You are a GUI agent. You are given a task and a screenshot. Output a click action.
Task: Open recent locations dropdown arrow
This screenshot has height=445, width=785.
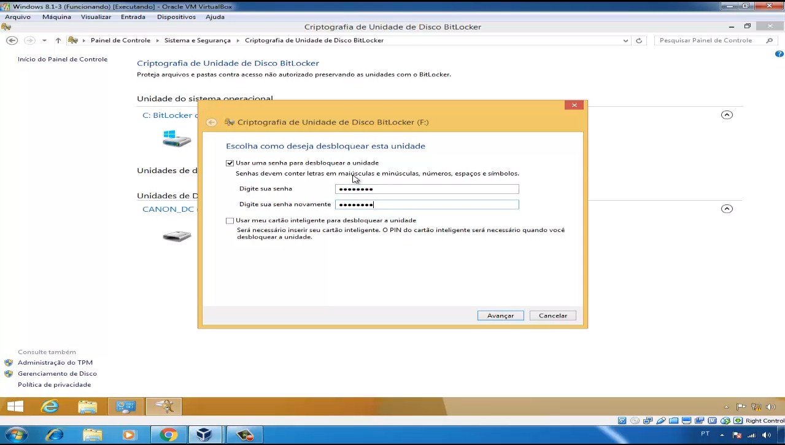click(x=44, y=41)
